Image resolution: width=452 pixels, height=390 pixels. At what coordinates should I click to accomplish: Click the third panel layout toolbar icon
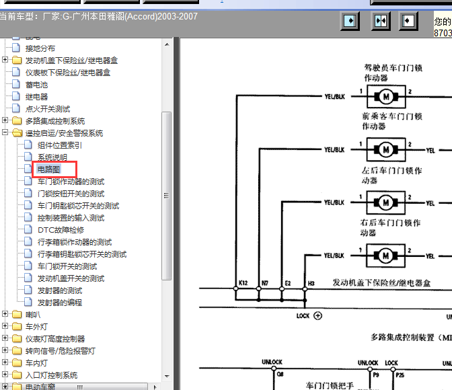click(408, 21)
